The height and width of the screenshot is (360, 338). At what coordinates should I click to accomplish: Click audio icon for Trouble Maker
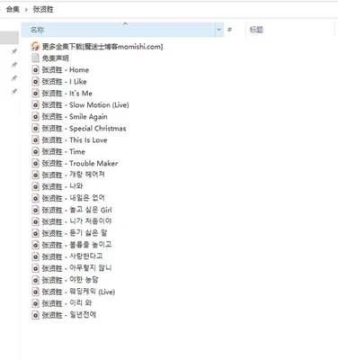tap(35, 163)
